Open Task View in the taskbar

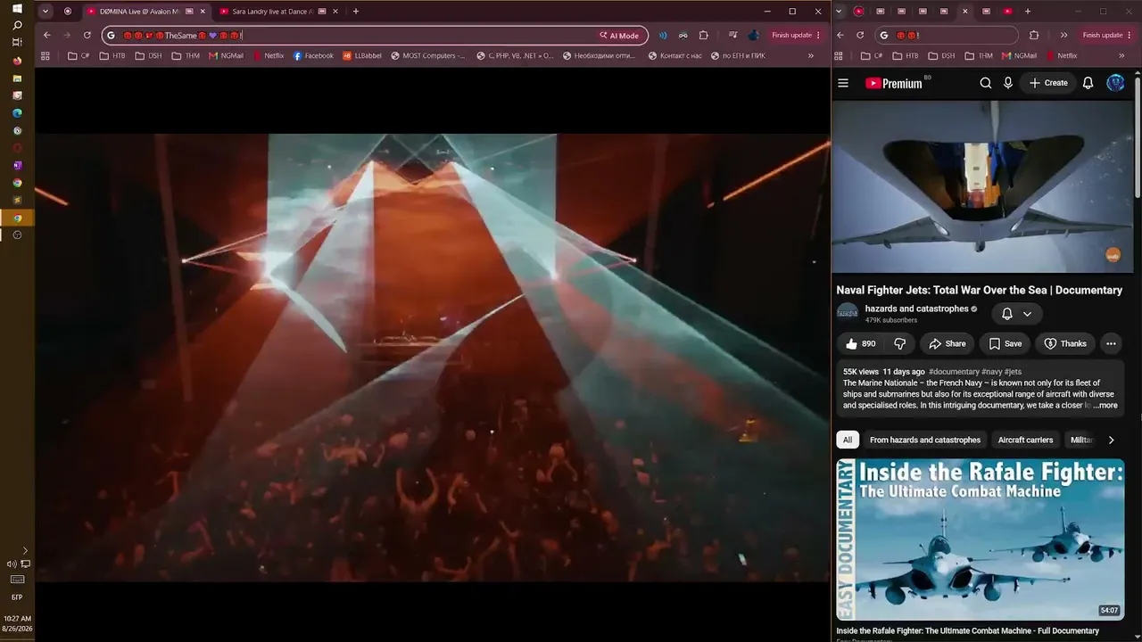click(17, 43)
